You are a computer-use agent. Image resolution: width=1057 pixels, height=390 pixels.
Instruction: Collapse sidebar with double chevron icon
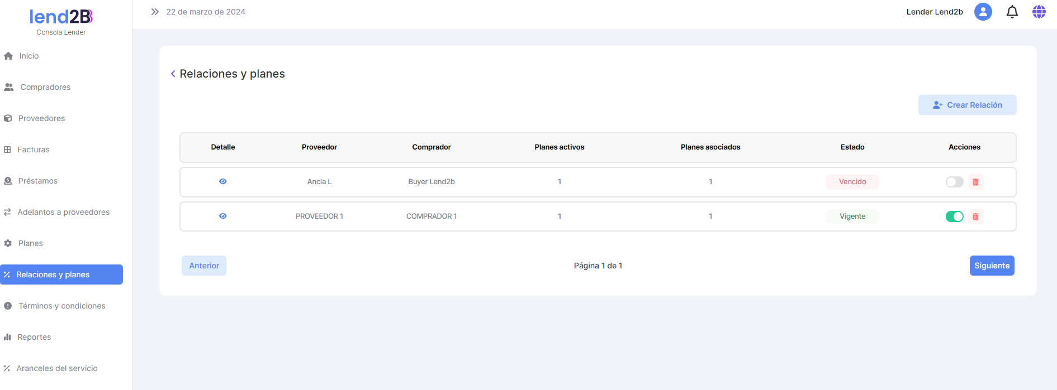click(x=155, y=12)
